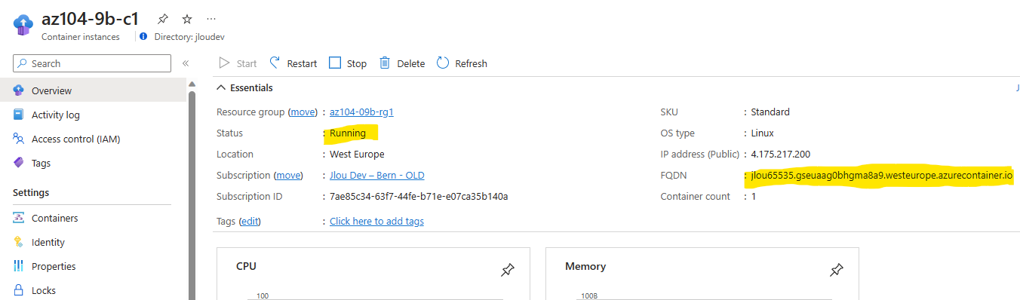Open the az104-09b-rg1 resource group link
Image resolution: width=1020 pixels, height=300 pixels.
click(x=361, y=112)
